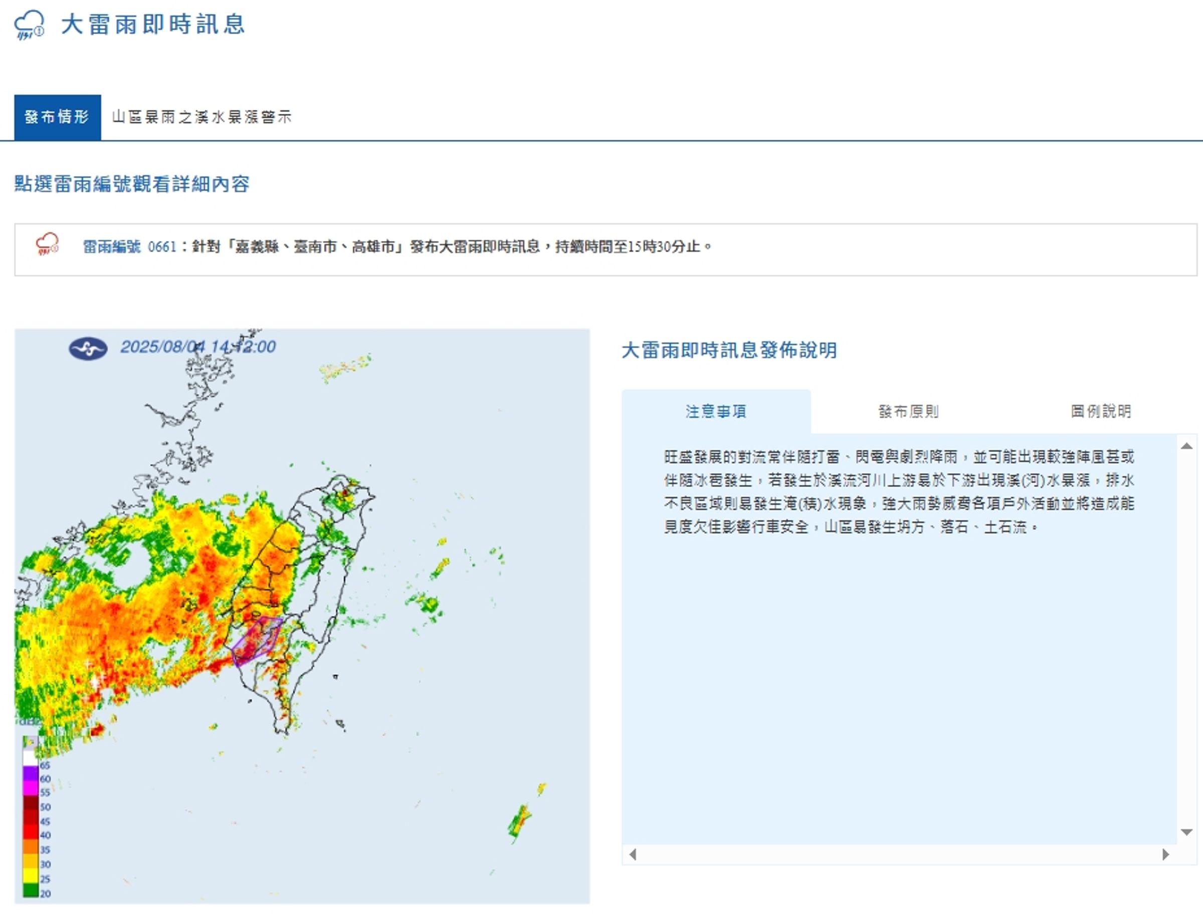Click the 大雷雨即時訊息發佈說明 heading
1203x920 pixels.
pos(729,350)
